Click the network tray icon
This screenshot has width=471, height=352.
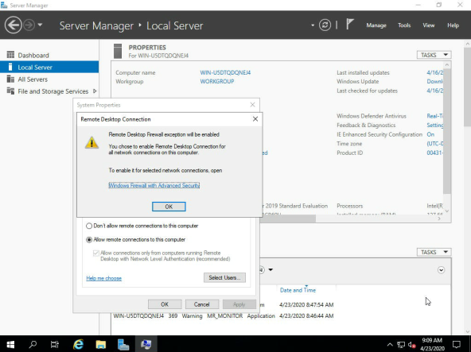(x=401, y=345)
